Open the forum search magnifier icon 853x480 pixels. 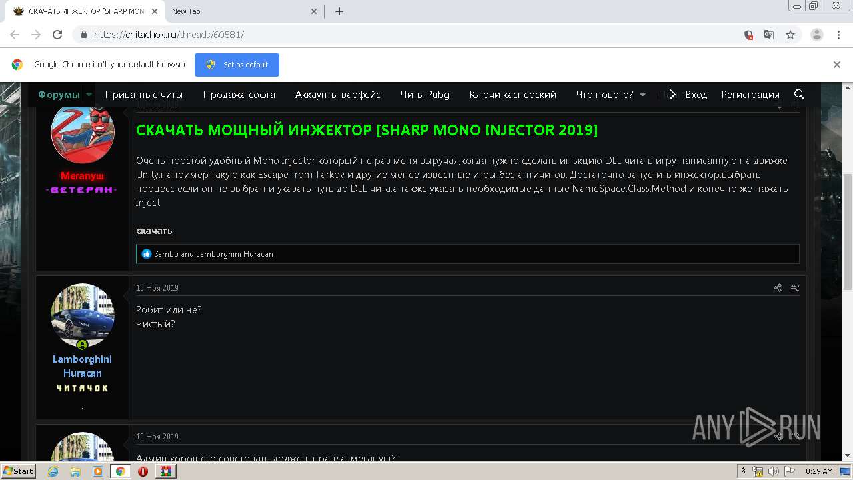799,94
